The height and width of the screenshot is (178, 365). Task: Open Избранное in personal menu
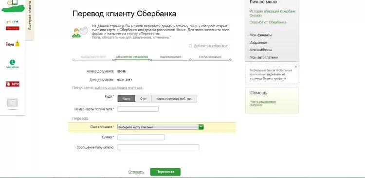coord(258,43)
